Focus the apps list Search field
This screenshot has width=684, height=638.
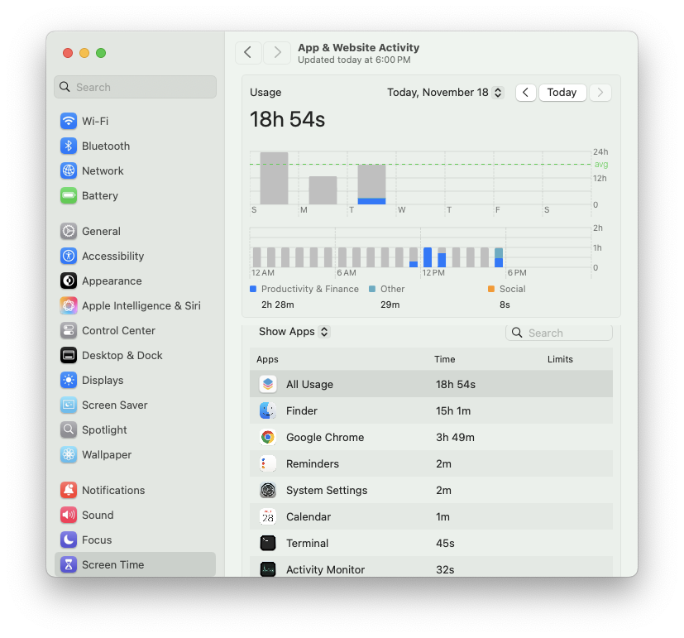pos(559,333)
